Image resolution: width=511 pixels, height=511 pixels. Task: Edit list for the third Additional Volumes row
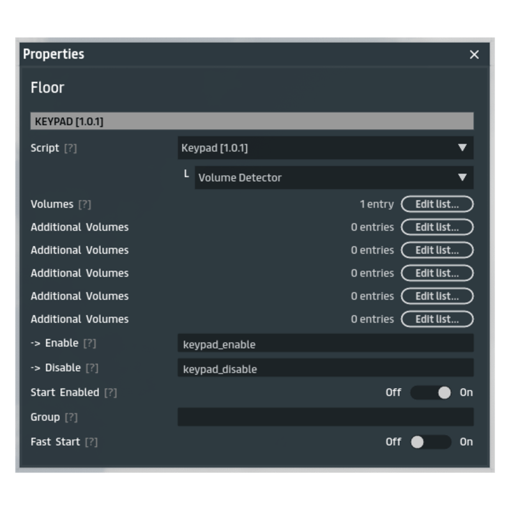click(437, 273)
